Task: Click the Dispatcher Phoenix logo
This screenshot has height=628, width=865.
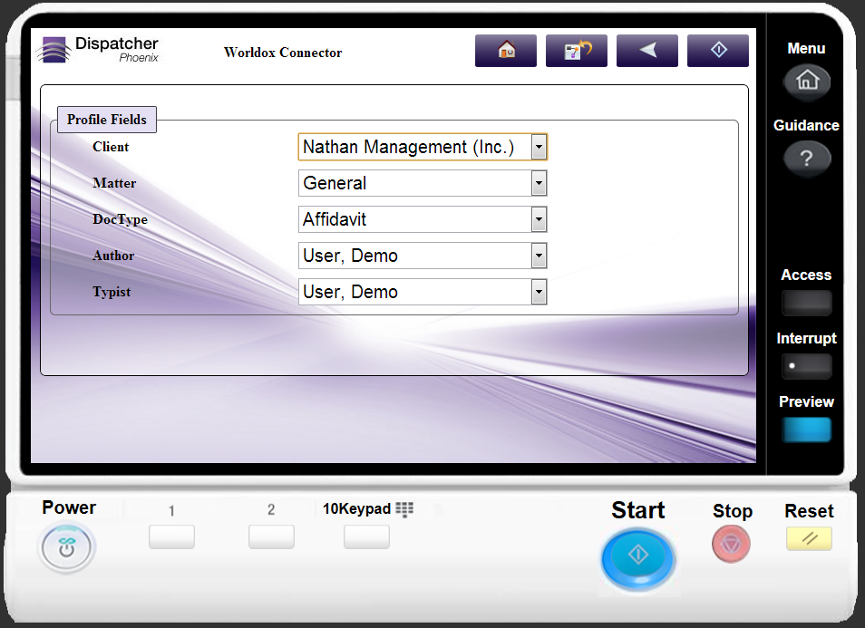Action: (x=98, y=50)
